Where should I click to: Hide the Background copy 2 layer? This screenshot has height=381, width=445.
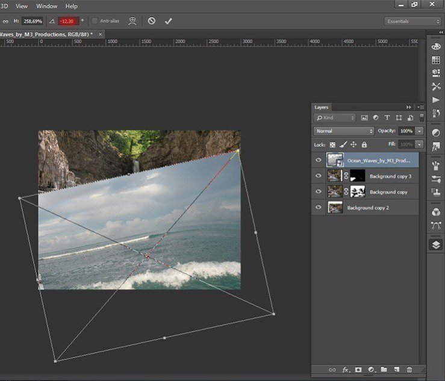point(319,207)
